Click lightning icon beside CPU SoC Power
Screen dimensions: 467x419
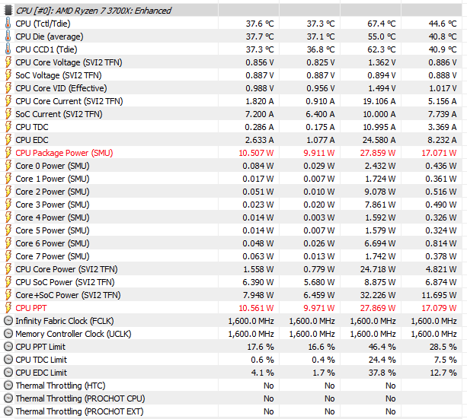pyautogui.click(x=8, y=282)
